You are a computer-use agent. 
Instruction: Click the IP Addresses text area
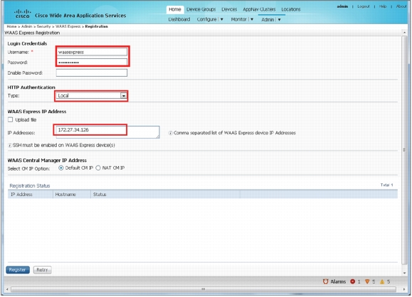pyautogui.click(x=107, y=132)
